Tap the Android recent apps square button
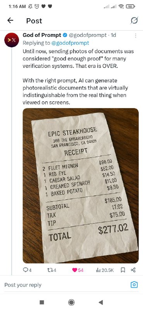Screen dimensions: 143x311 [42, 302]
